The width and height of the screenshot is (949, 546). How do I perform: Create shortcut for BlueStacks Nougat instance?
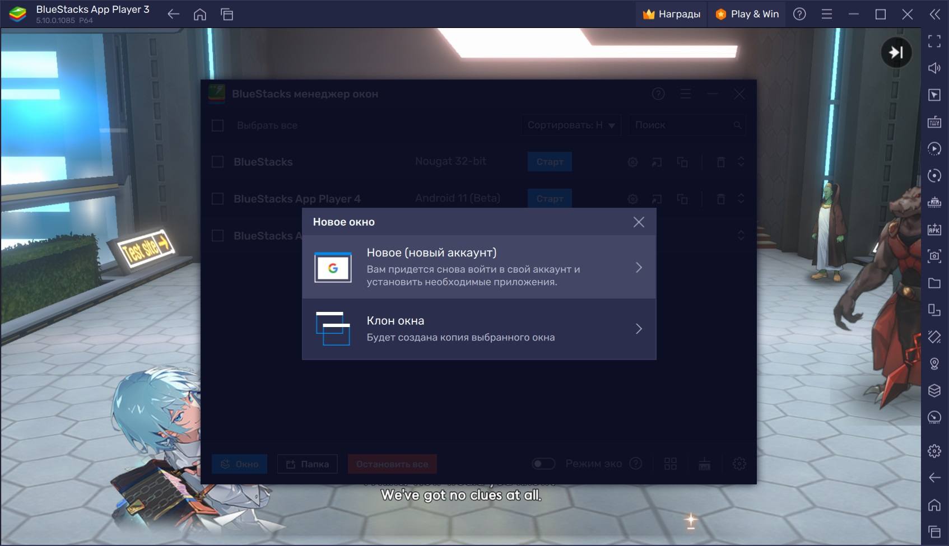657,162
